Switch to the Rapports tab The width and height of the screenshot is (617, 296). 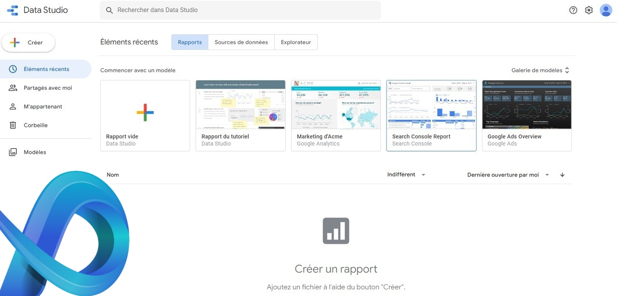pos(190,42)
